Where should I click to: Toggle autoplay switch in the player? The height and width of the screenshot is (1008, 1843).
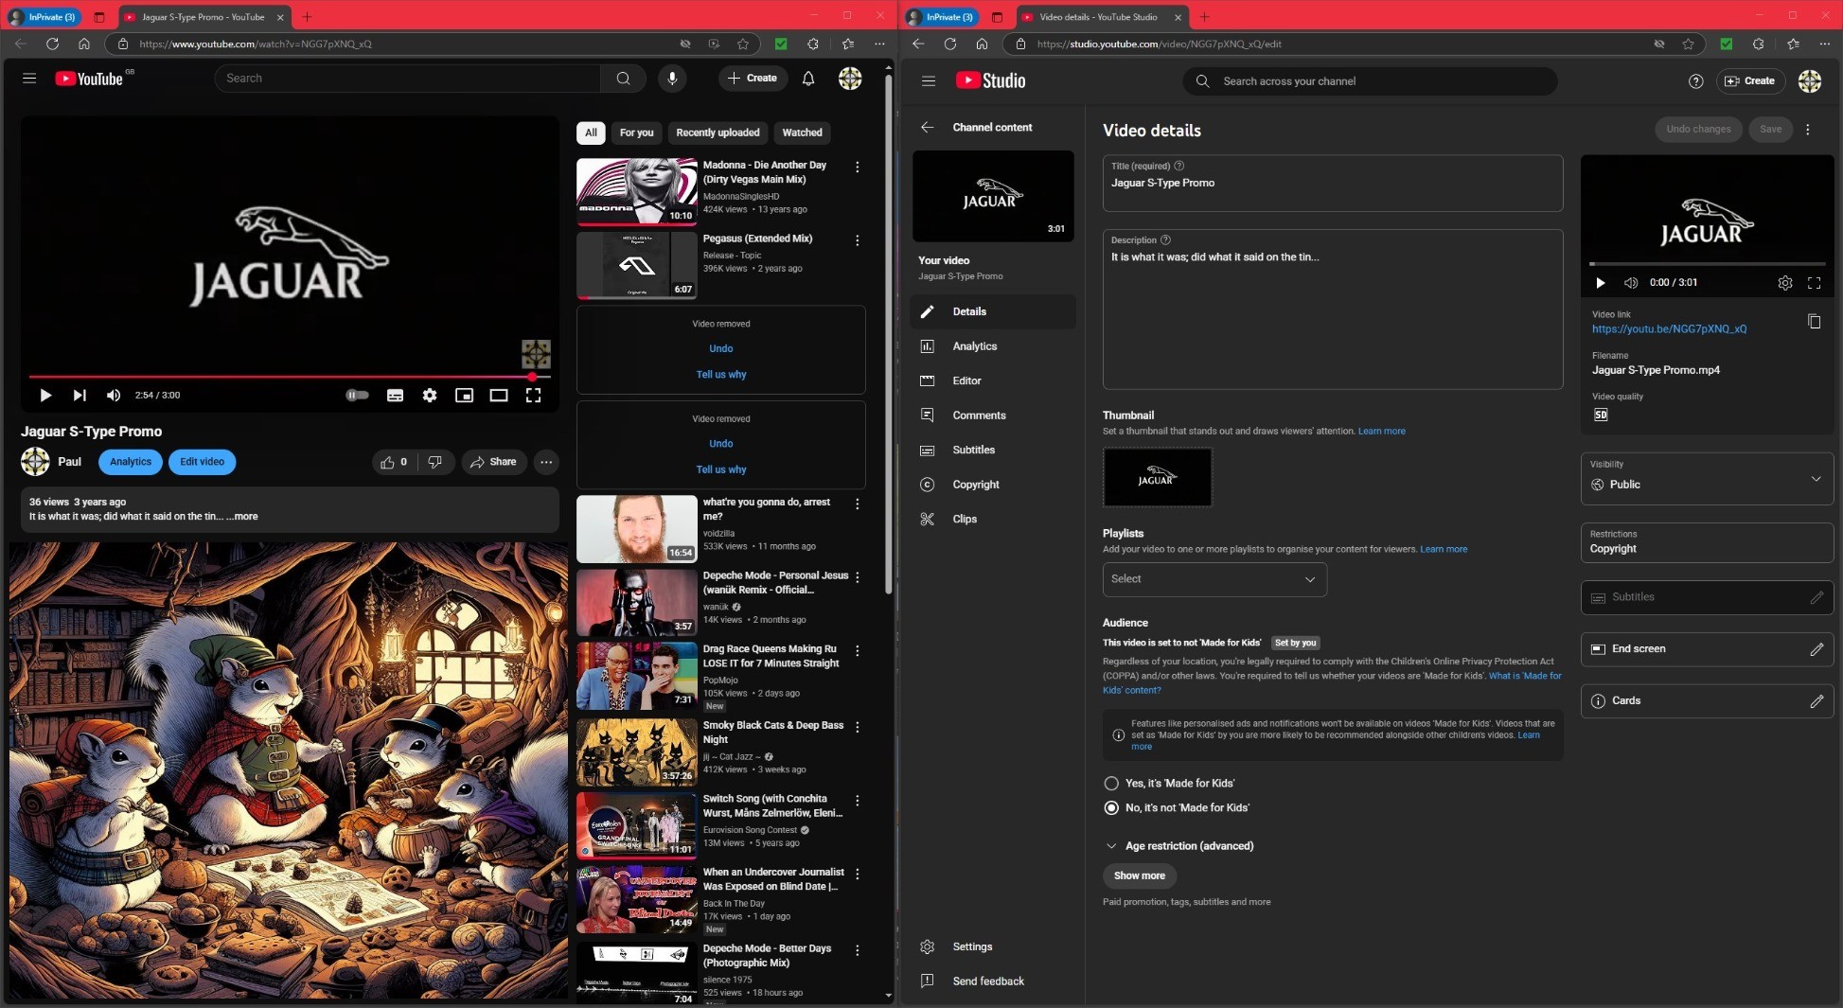coord(357,396)
